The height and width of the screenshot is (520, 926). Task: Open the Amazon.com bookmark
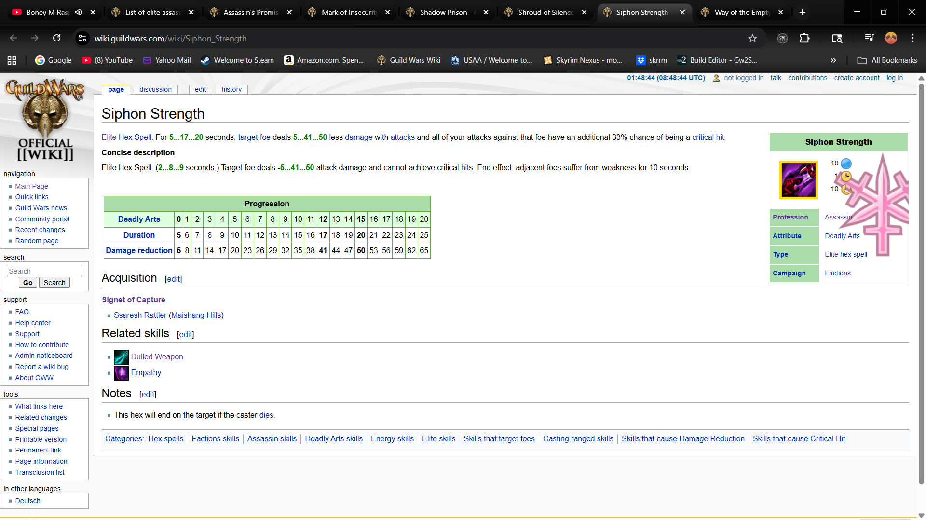tap(324, 60)
